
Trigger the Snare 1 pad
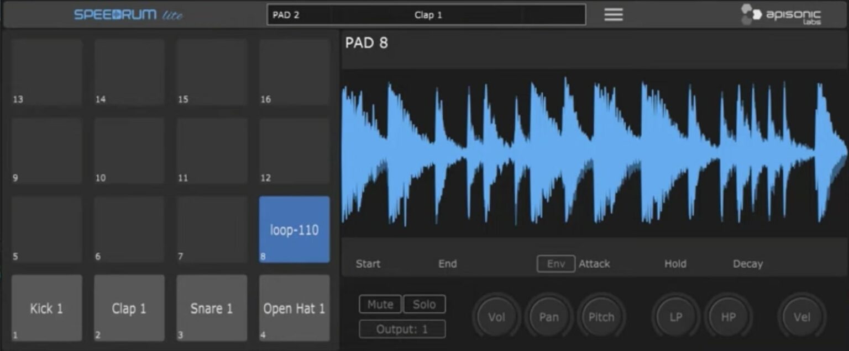coord(212,308)
